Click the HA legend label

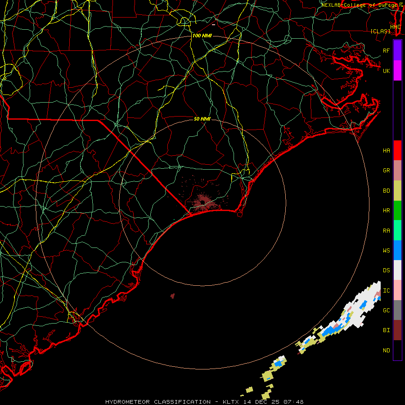click(x=386, y=151)
